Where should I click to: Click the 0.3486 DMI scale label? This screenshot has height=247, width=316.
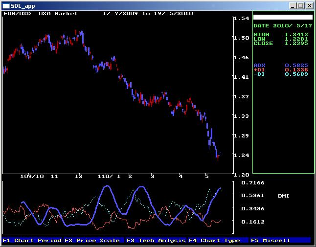(253, 209)
